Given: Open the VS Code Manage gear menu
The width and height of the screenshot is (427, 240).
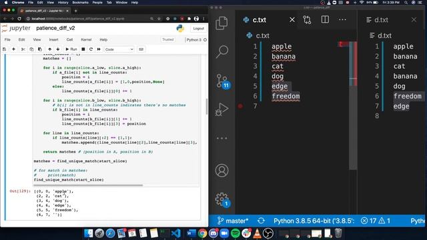Looking at the screenshot, I should tap(222, 200).
